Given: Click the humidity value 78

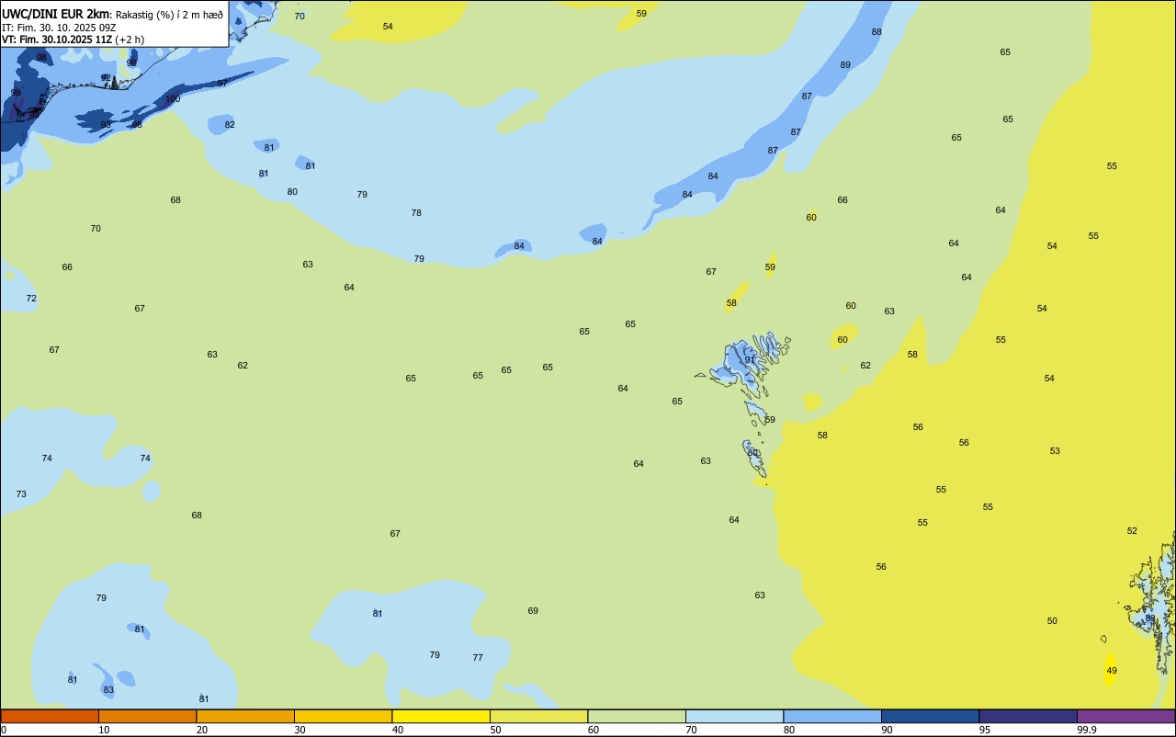Looking at the screenshot, I should (416, 213).
